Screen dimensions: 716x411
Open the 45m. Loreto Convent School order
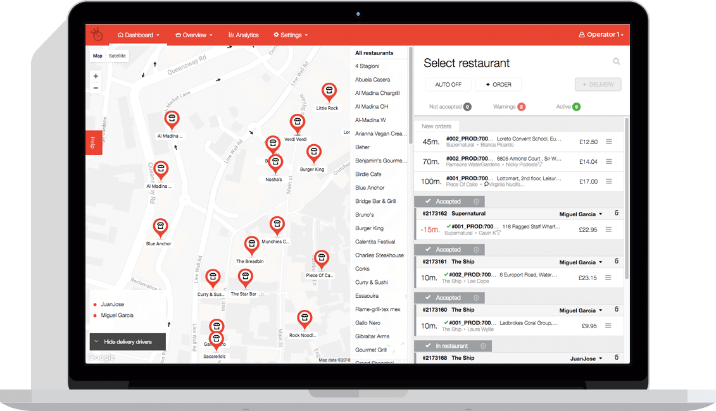click(x=518, y=142)
